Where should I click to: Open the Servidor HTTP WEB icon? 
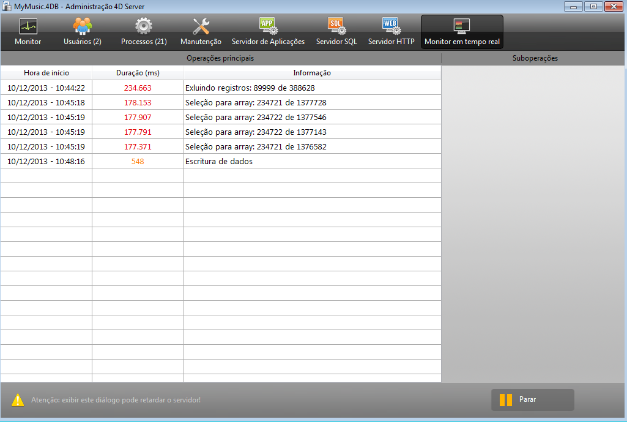(x=391, y=26)
